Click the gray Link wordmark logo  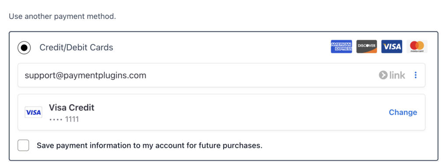coord(392,75)
